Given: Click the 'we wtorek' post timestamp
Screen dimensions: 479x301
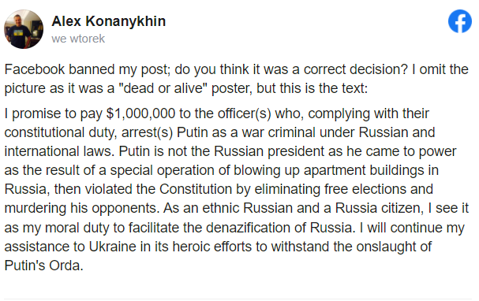Looking at the screenshot, I should click(78, 39).
